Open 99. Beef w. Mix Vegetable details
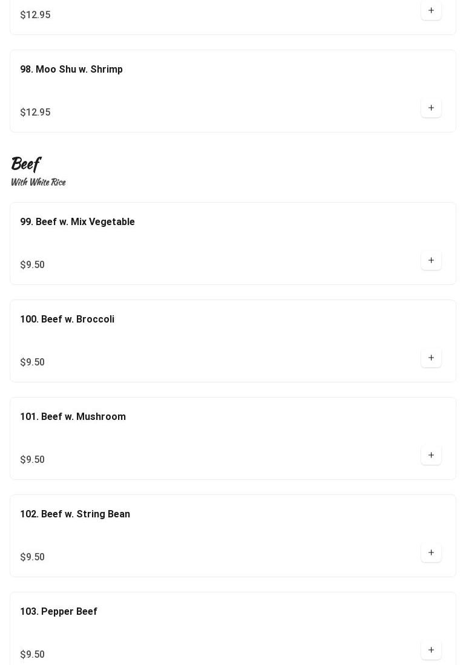 click(x=77, y=222)
